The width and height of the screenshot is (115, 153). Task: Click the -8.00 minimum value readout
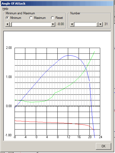click(61, 24)
